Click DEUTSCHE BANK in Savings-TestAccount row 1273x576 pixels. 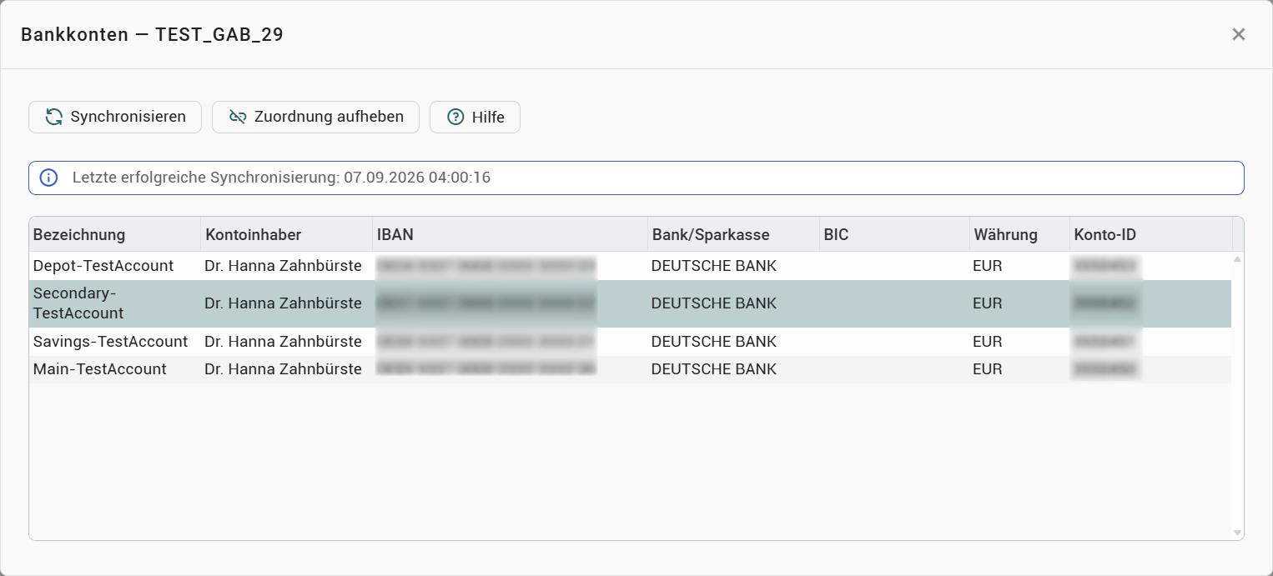[714, 342]
